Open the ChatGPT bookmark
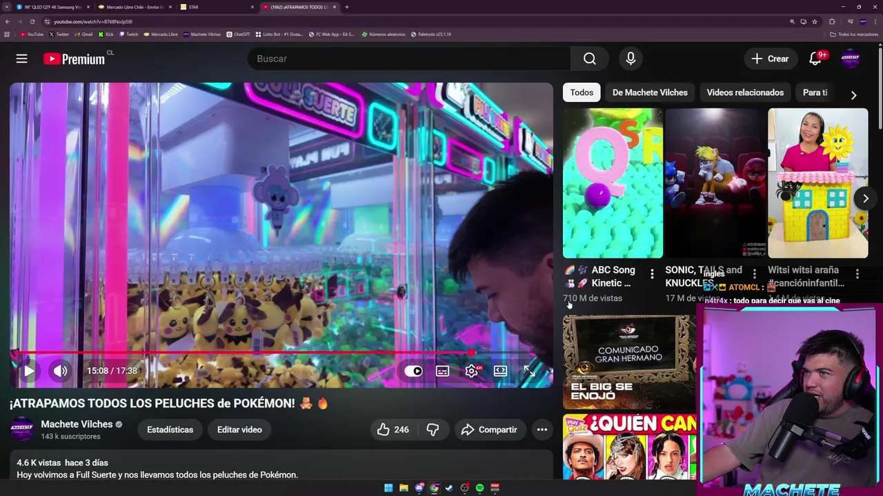The height and width of the screenshot is (496, 883). tap(239, 34)
